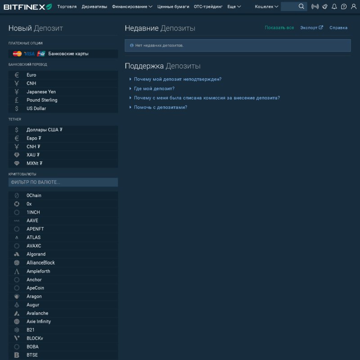
Task: Select Anchor cryptocurrency
Action: tap(63, 279)
